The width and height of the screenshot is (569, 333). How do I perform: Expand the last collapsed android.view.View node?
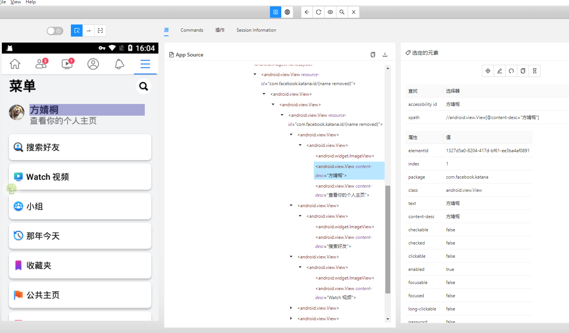click(291, 319)
